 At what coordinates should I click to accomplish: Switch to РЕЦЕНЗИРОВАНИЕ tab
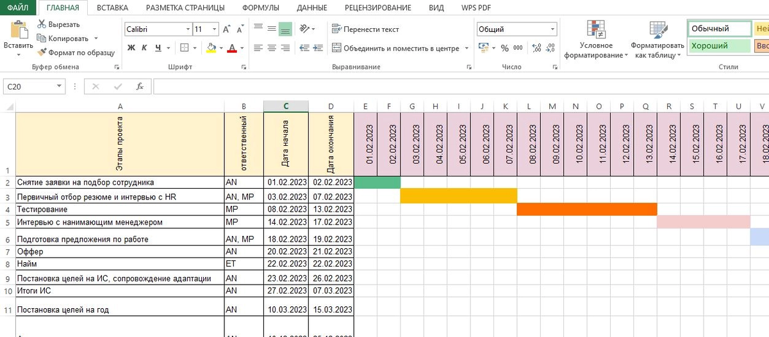point(378,8)
